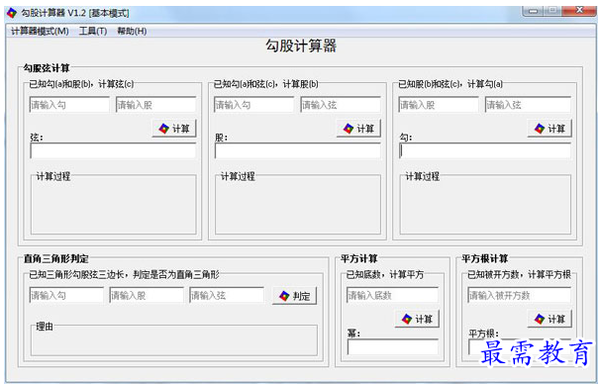
Task: Click the app icon in the title bar
Action: pyautogui.click(x=12, y=13)
